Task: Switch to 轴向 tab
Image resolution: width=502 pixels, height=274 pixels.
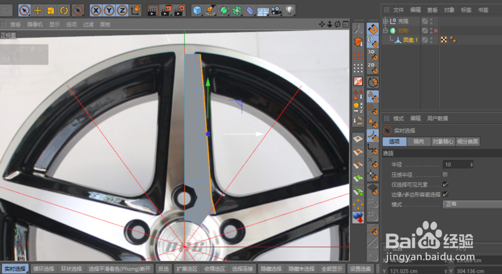Action: [419, 142]
